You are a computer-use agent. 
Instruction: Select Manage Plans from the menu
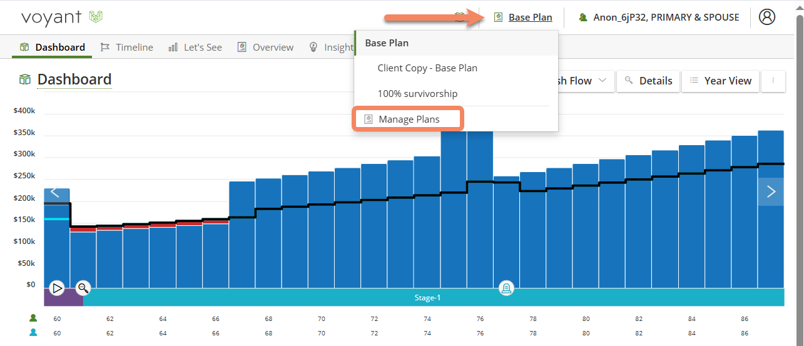coord(408,119)
